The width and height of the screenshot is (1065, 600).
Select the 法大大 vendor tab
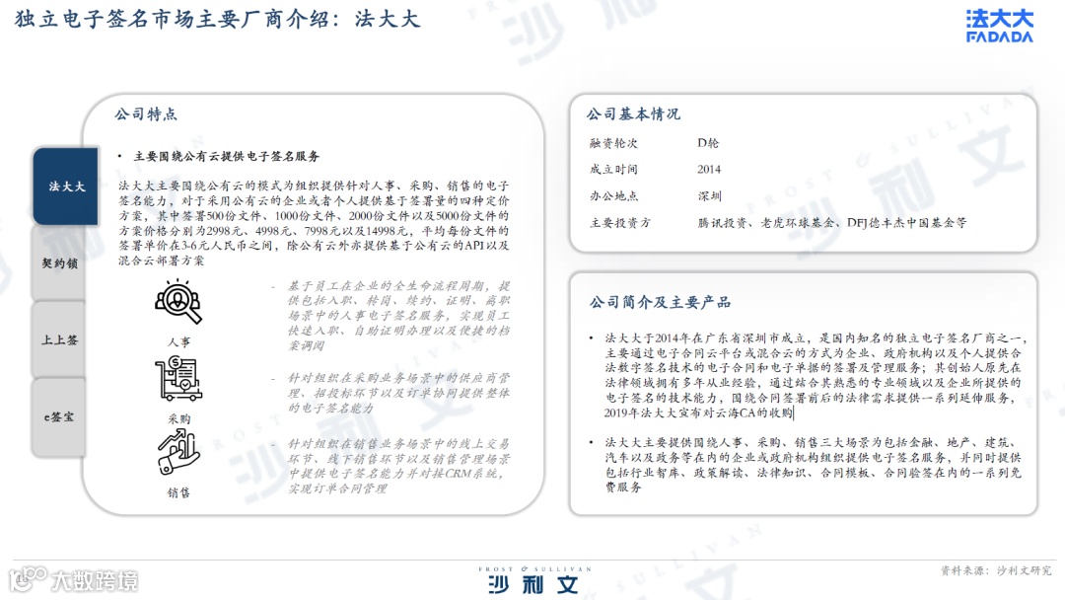[x=66, y=187]
